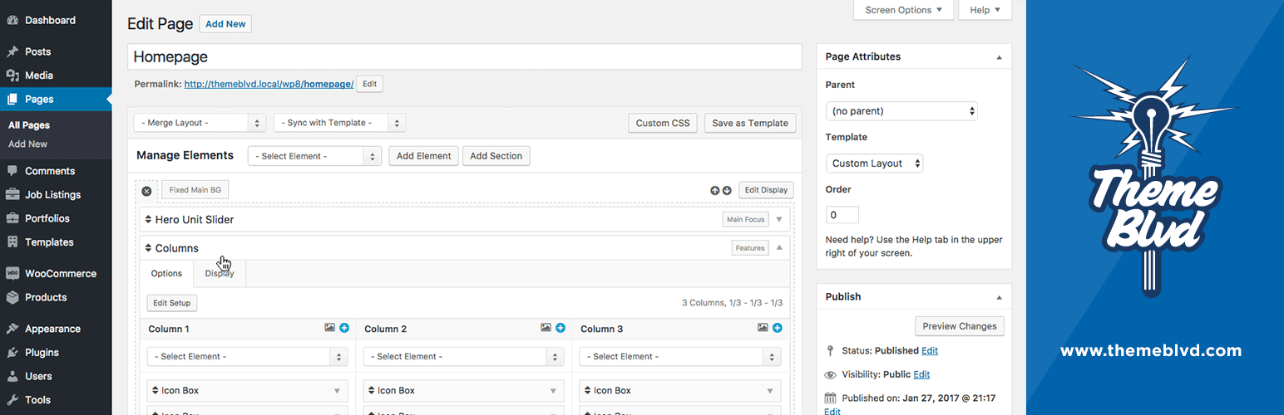Click Column 2 background image icon
Image resolution: width=1284 pixels, height=415 pixels.
point(546,328)
